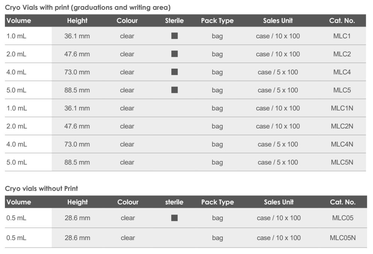Click the Pack Type header in the second table
The width and height of the screenshot is (373, 254).
click(217, 202)
